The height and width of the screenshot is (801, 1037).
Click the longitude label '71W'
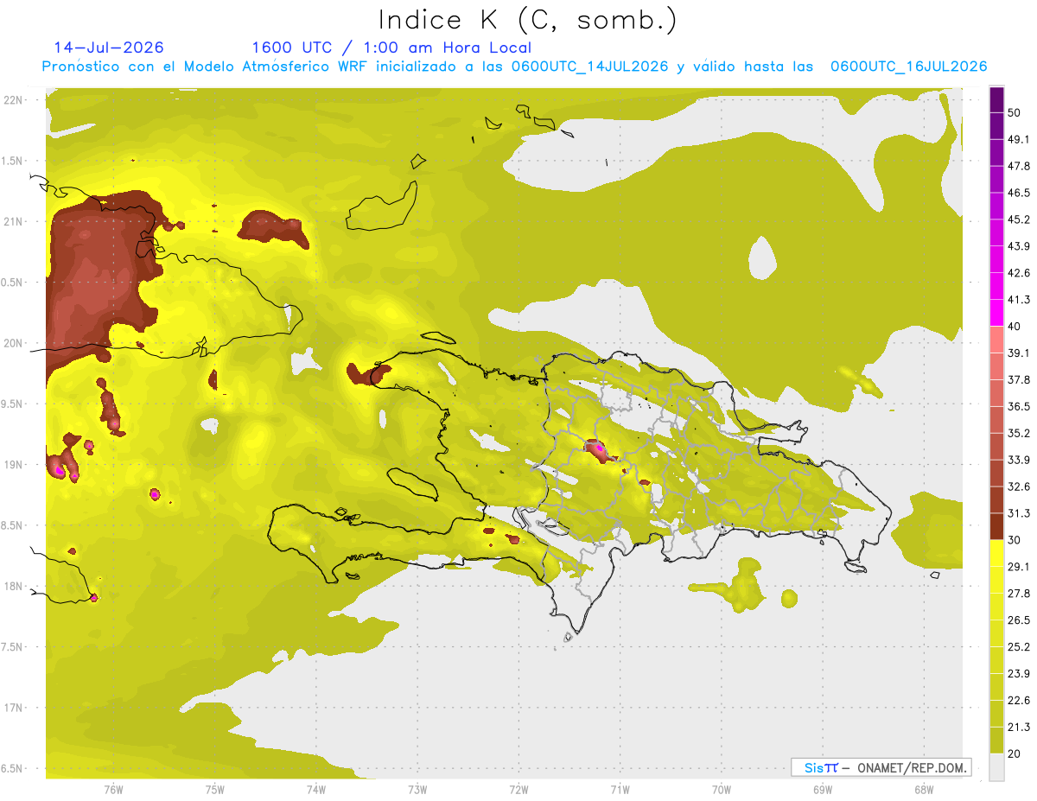[620, 789]
